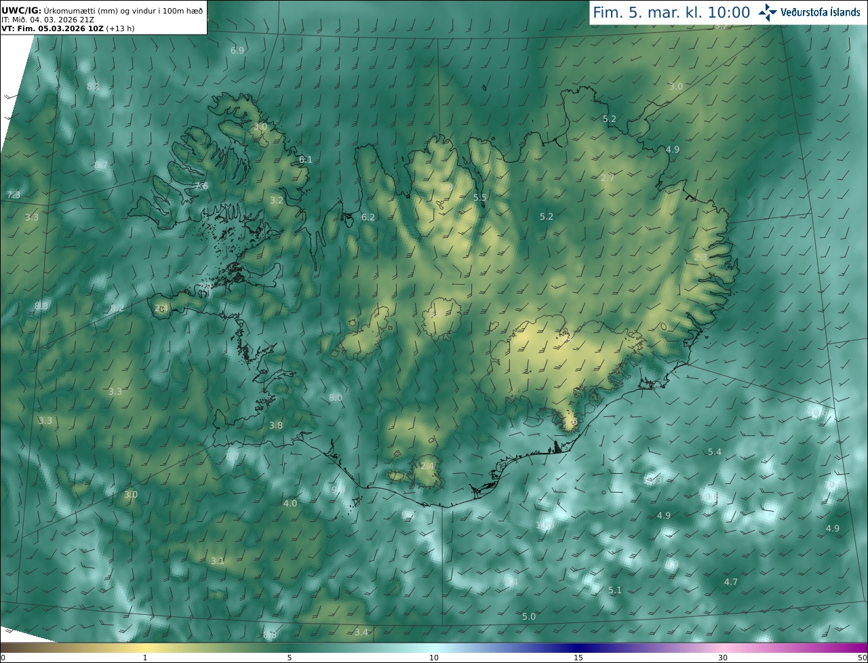Click the 3.2 precipitation value
This screenshot has height=663, width=868.
[x=277, y=200]
